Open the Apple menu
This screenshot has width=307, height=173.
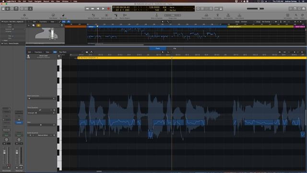3,1
